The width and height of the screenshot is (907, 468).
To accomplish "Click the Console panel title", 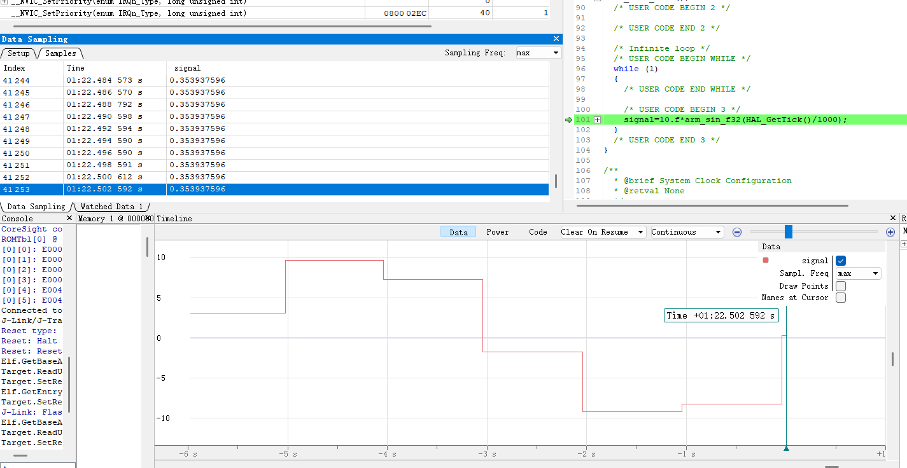I will pos(17,218).
